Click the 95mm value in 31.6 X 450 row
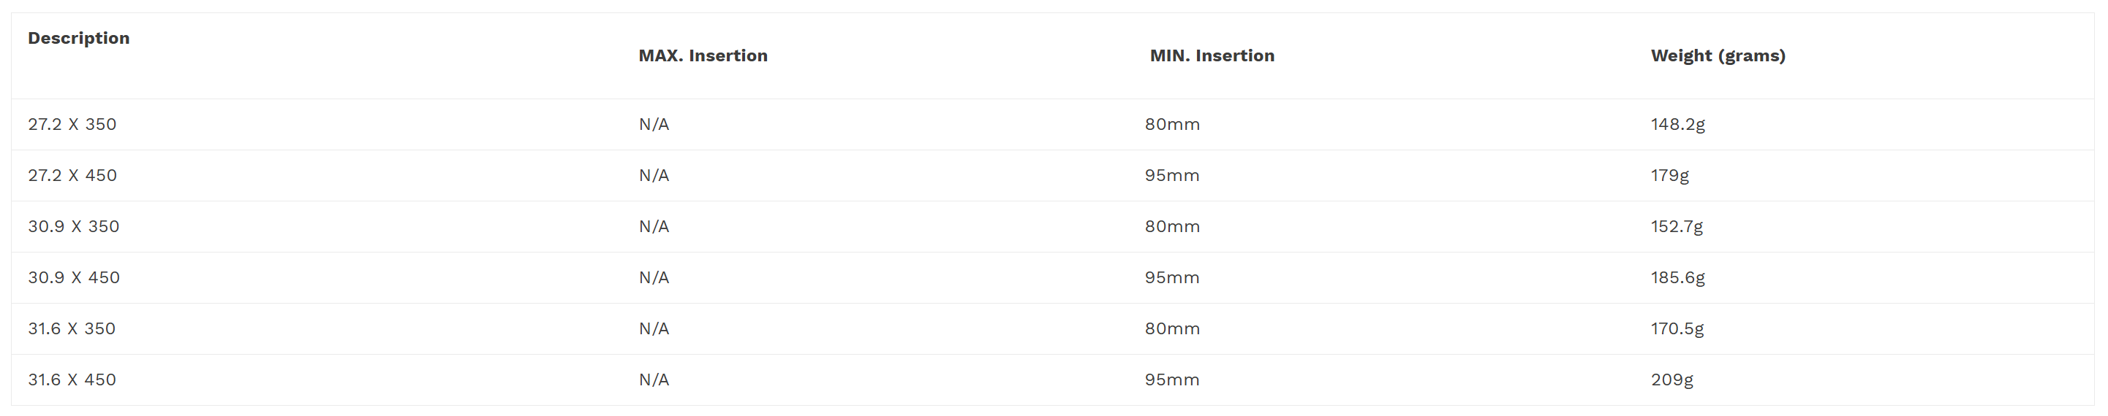This screenshot has width=2108, height=416. click(1172, 380)
